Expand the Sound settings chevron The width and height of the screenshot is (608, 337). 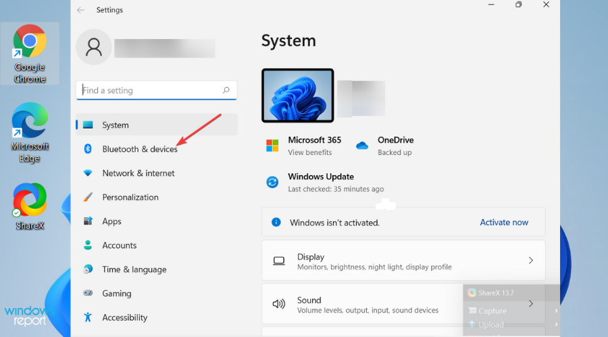531,304
